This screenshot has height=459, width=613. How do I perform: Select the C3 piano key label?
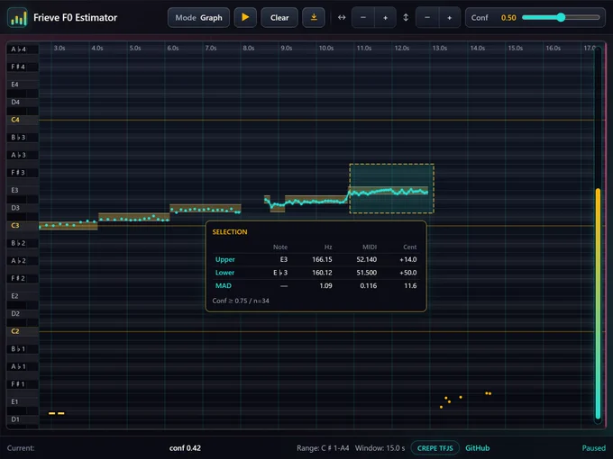tap(15, 226)
